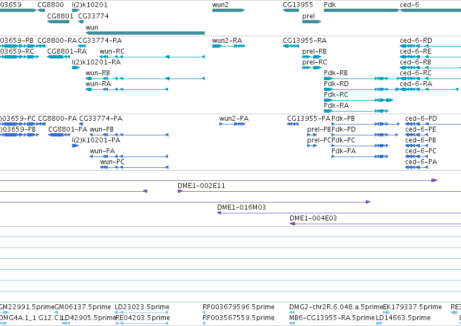461x326 pixels.
Task: Click transcript Pdk-RD
Action: [361, 89]
